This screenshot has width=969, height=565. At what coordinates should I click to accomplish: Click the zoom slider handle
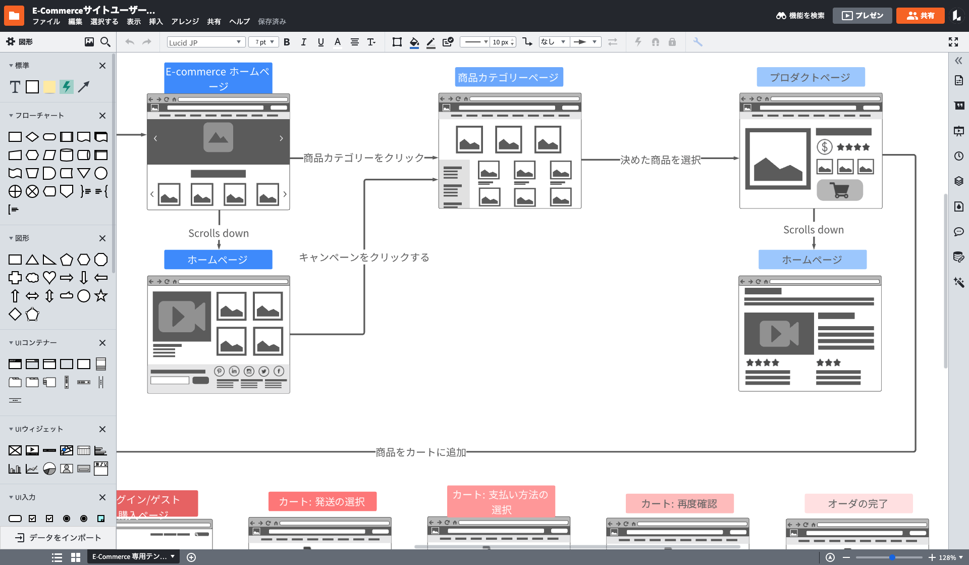click(892, 557)
